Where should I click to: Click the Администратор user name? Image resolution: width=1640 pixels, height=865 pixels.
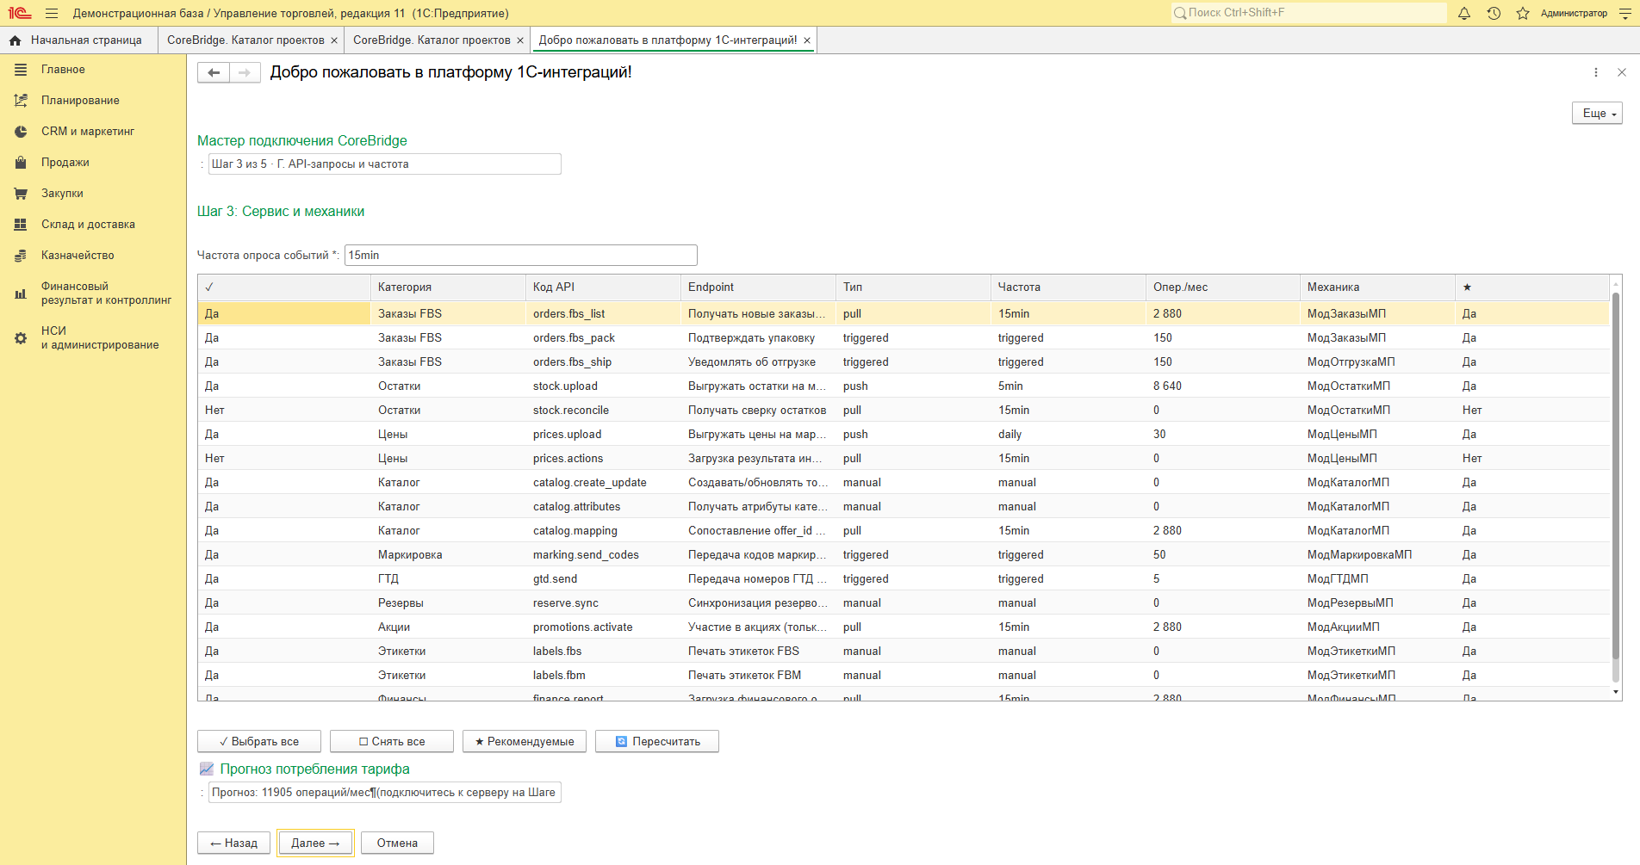click(x=1574, y=13)
